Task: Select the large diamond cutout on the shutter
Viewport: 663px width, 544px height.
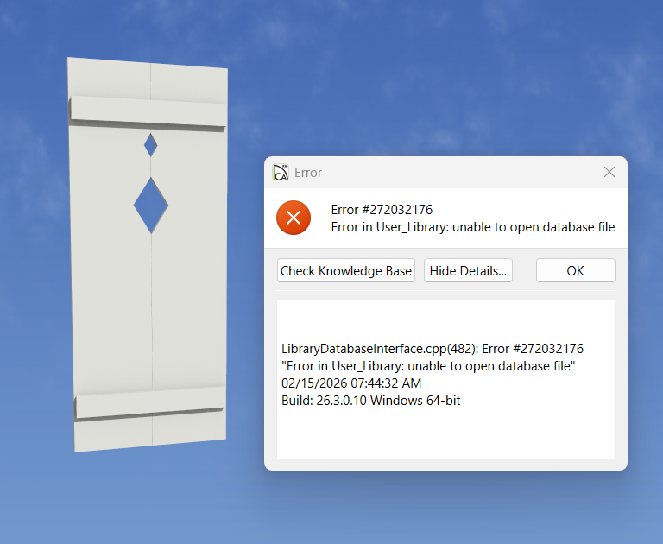Action: [151, 206]
